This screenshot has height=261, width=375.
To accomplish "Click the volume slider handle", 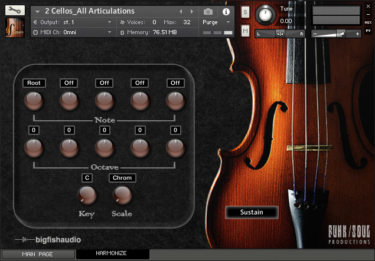I will point(340,34).
